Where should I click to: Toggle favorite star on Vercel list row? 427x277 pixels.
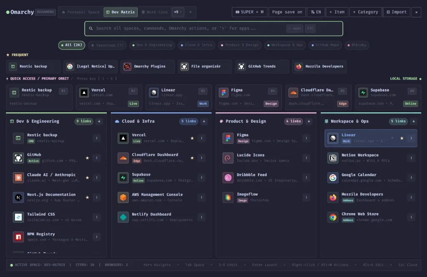point(192,138)
